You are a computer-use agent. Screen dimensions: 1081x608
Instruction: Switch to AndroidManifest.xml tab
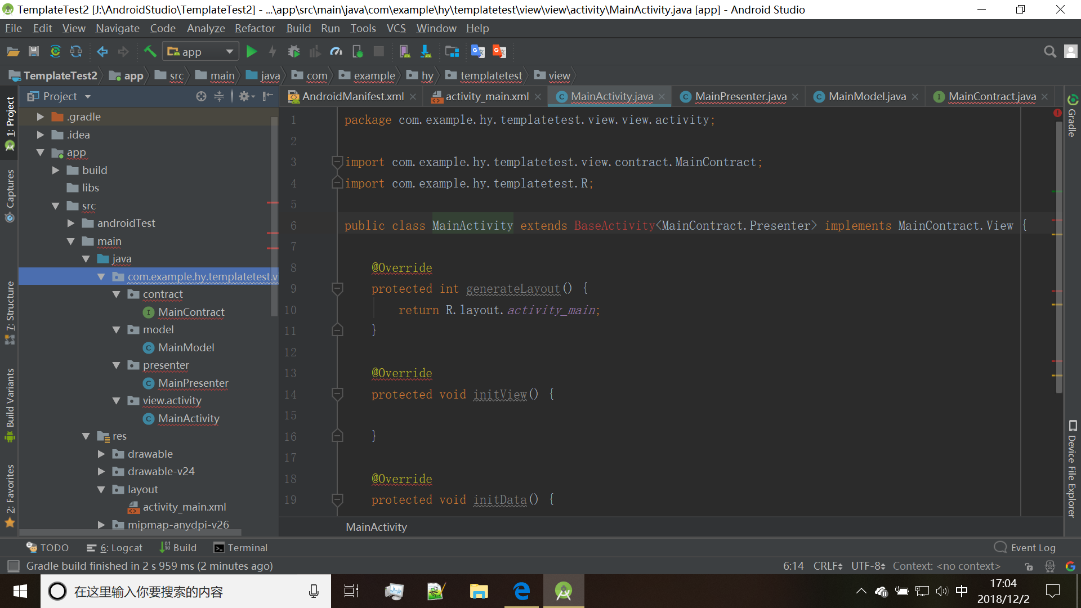[x=352, y=97]
